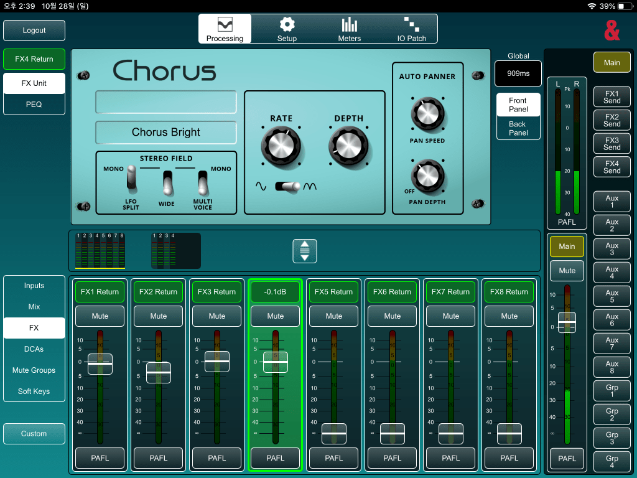Tap the Global 909ms tempo display
Screen dimensions: 637x478
[518, 73]
